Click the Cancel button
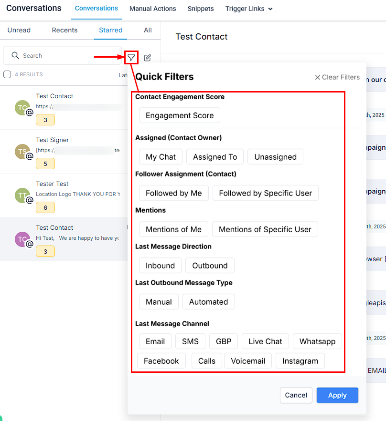Screen dimensions: 386x421 click(x=296, y=395)
